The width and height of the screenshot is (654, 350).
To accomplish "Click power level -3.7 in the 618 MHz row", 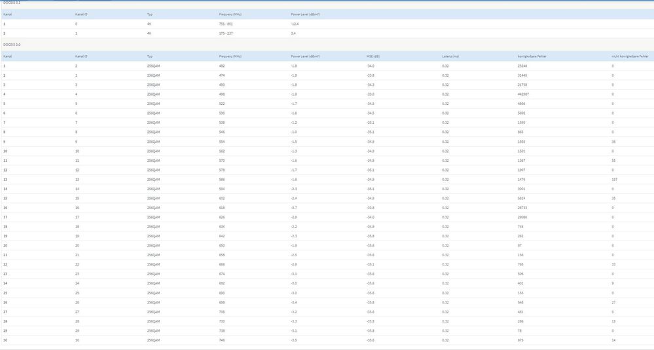I will (294, 208).
